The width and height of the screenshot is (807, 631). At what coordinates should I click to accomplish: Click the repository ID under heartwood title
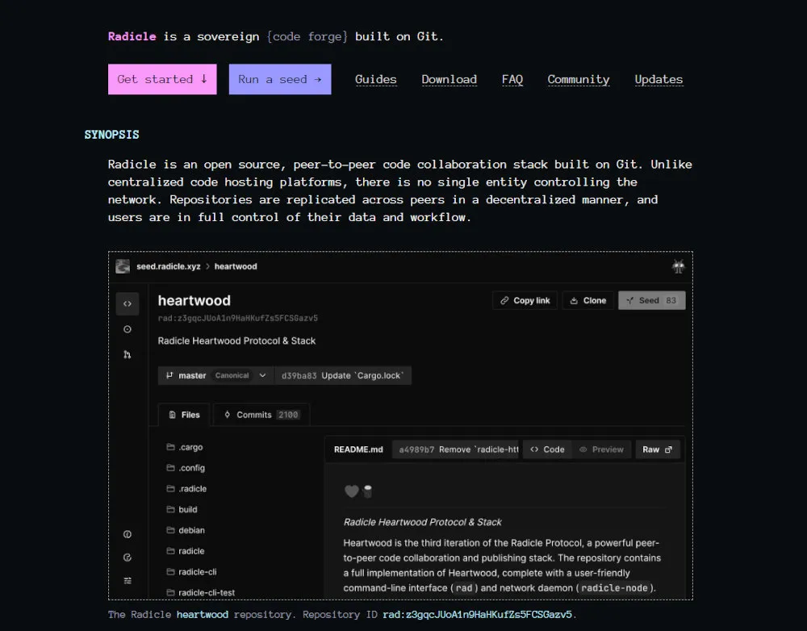point(238,318)
